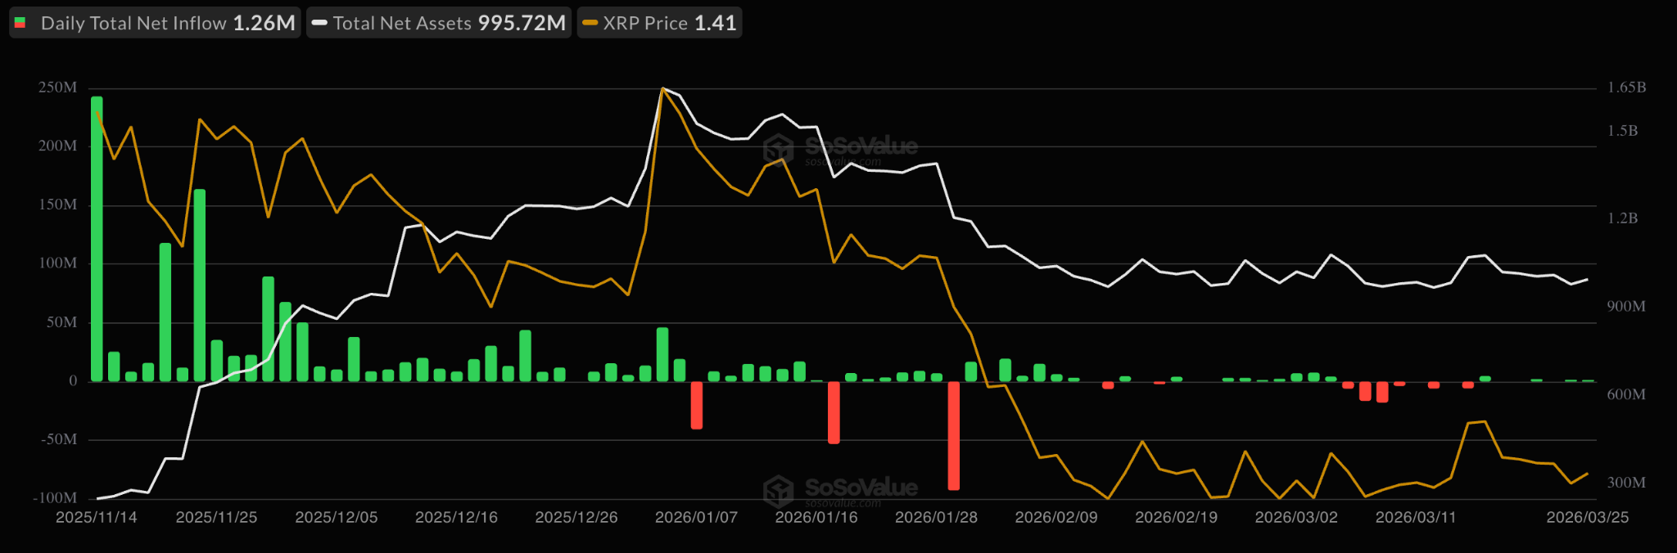Viewport: 1677px width, 553px height.
Task: Click the lower SoSoValue cube logo
Action: (x=778, y=491)
